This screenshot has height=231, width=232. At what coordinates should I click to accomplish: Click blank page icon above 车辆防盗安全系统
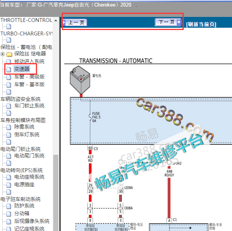(9, 92)
